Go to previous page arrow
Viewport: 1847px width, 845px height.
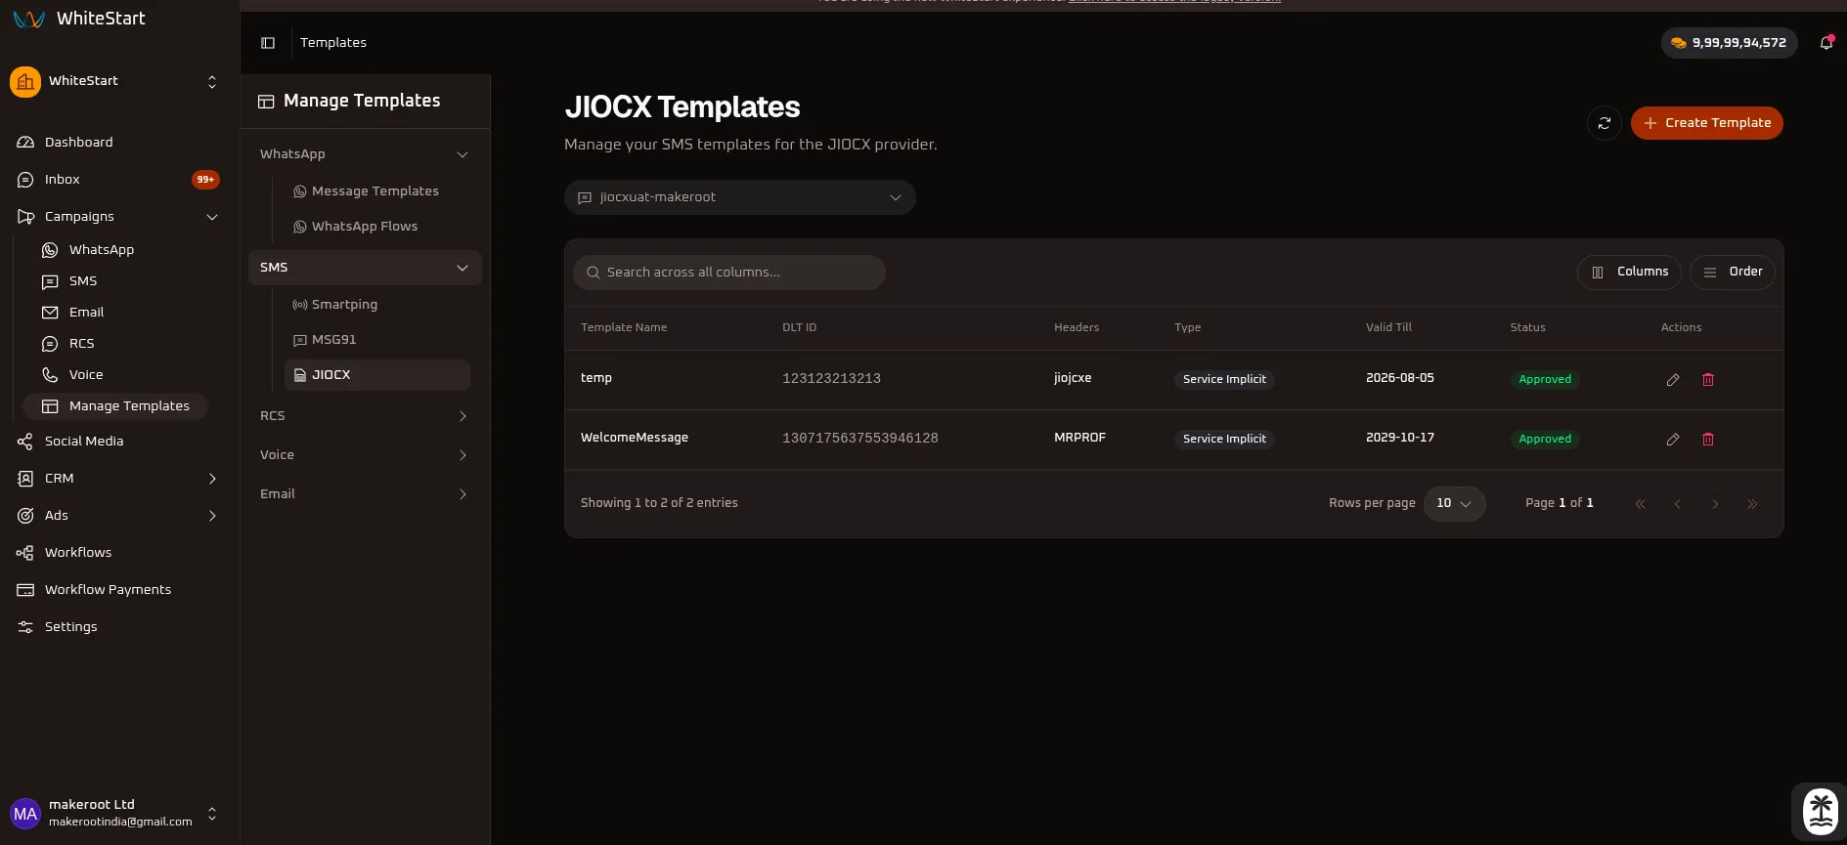coord(1678,504)
